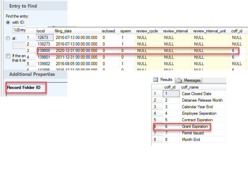Switch to the Messages tab

(x=189, y=80)
